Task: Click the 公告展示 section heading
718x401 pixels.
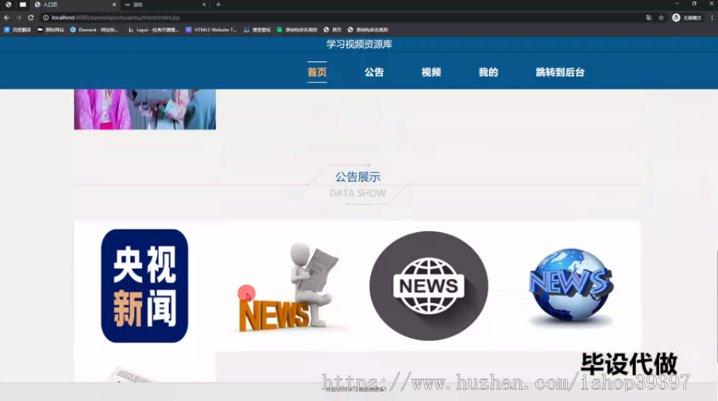Action: pyautogui.click(x=357, y=177)
